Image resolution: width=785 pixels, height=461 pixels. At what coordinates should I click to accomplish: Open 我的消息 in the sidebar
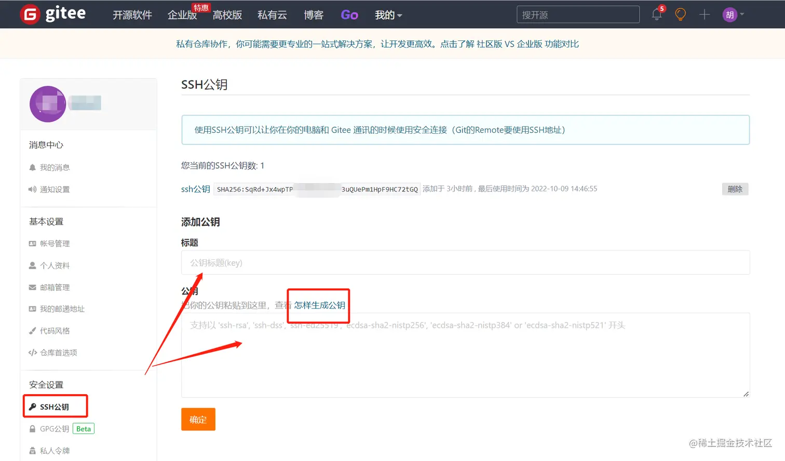pyautogui.click(x=55, y=167)
